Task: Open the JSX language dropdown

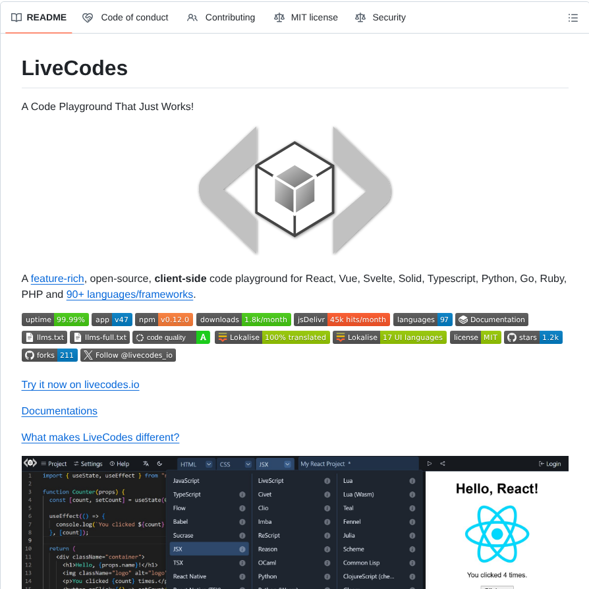Action: click(286, 464)
